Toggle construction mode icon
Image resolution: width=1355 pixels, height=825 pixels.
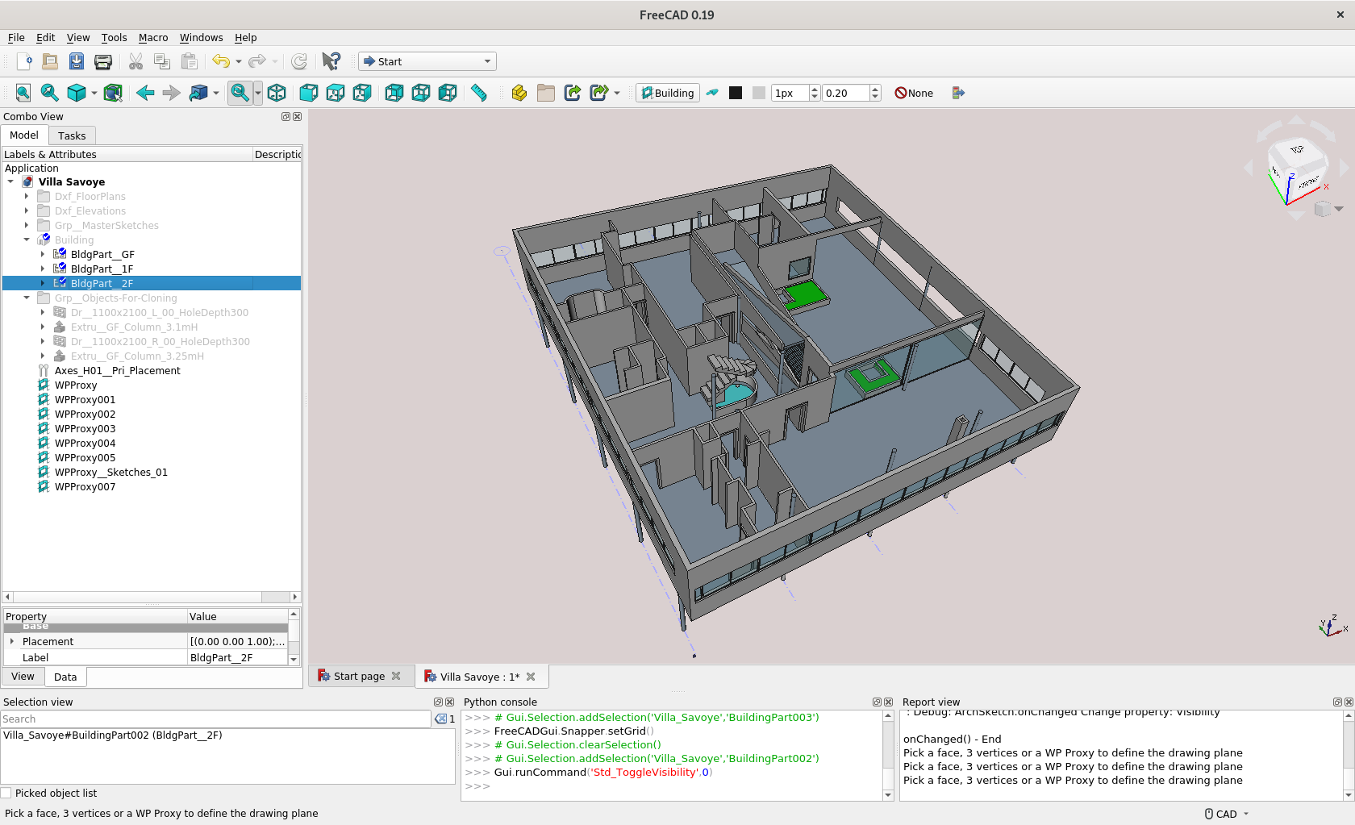[712, 93]
